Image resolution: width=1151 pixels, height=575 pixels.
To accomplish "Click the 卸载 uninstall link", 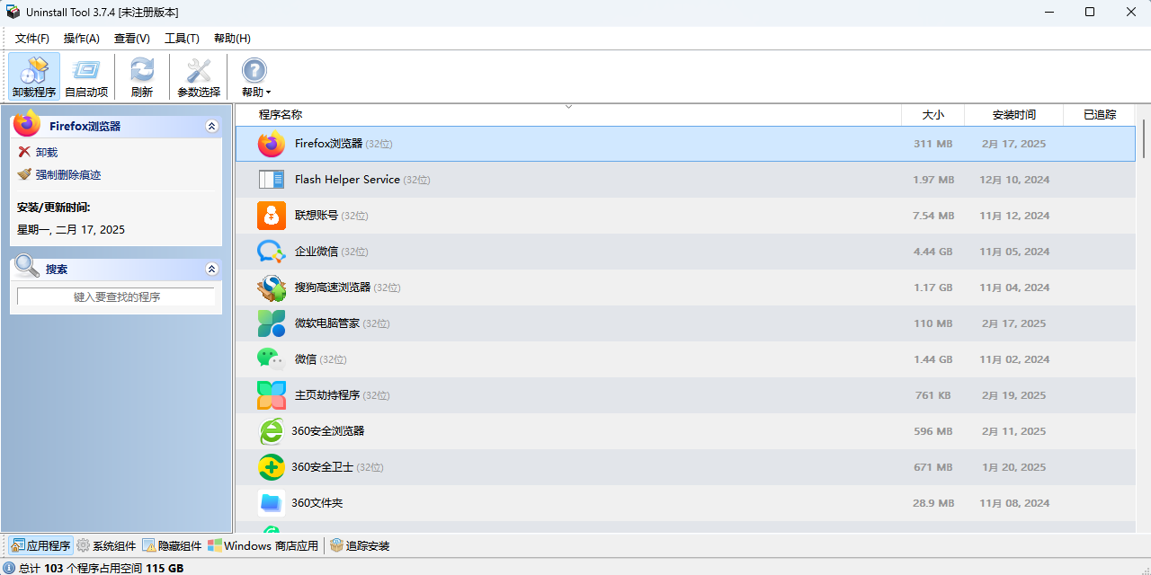I will click(x=46, y=153).
